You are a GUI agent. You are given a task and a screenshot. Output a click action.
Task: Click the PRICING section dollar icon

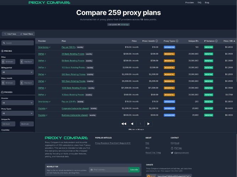2,51
